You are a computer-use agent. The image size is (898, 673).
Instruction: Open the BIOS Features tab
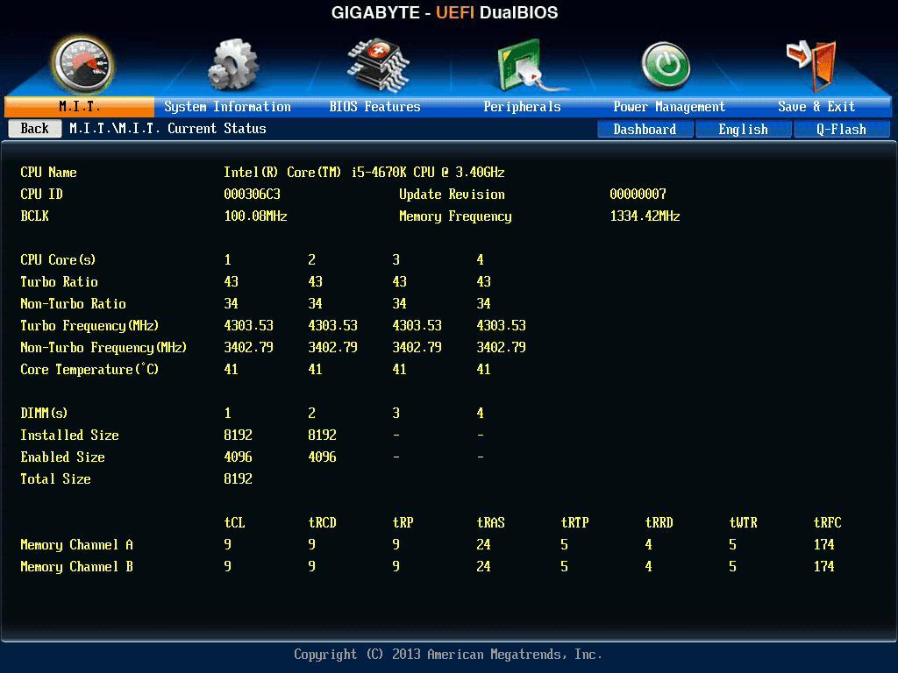point(374,106)
